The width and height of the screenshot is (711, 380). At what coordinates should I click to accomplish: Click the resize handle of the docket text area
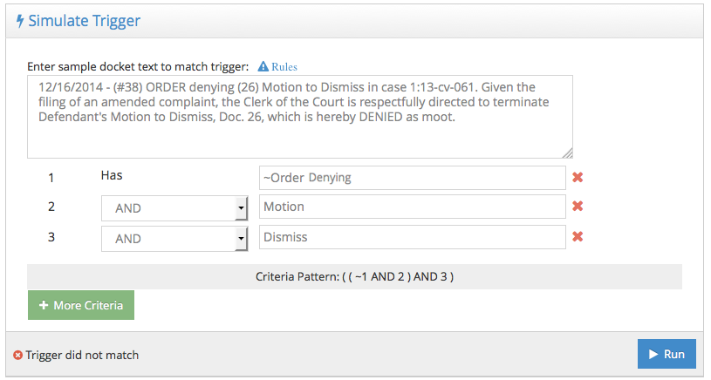(568, 153)
